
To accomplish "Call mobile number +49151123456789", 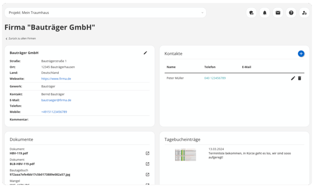I will point(54,112).
